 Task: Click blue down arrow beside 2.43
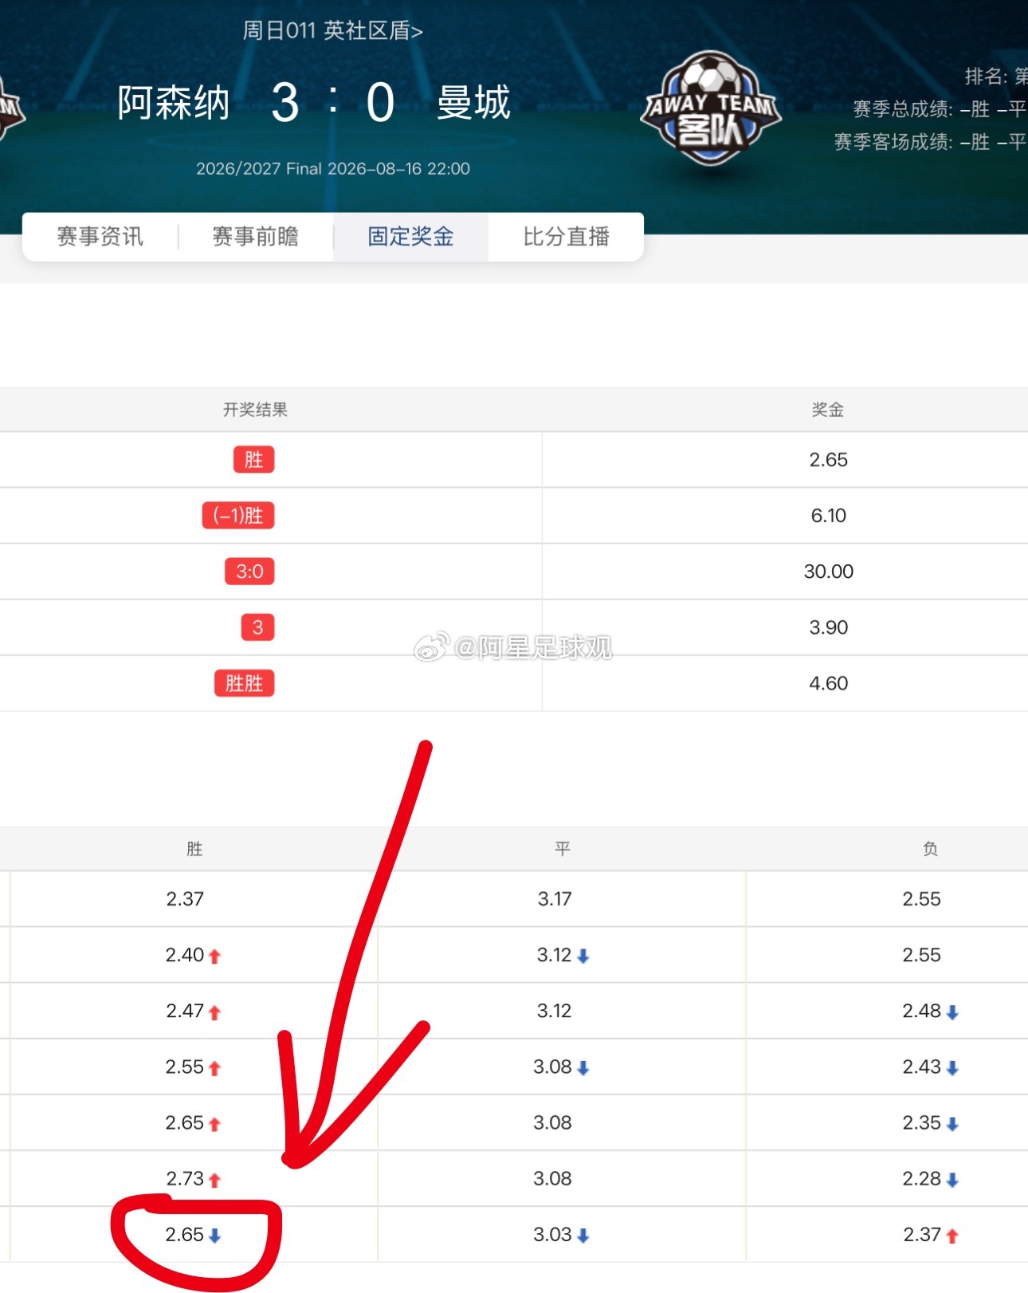(x=952, y=1068)
